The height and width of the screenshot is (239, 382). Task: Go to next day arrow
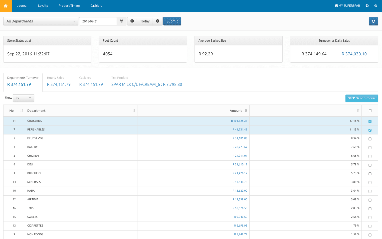158,21
